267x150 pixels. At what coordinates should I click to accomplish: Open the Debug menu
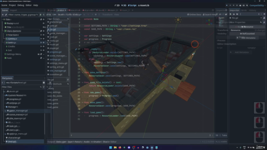tap(20, 5)
